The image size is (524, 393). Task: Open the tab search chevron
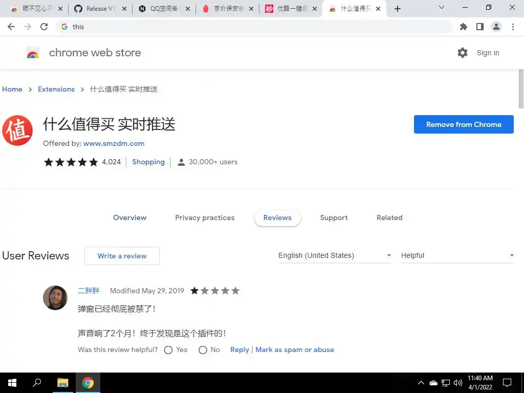(x=442, y=7)
